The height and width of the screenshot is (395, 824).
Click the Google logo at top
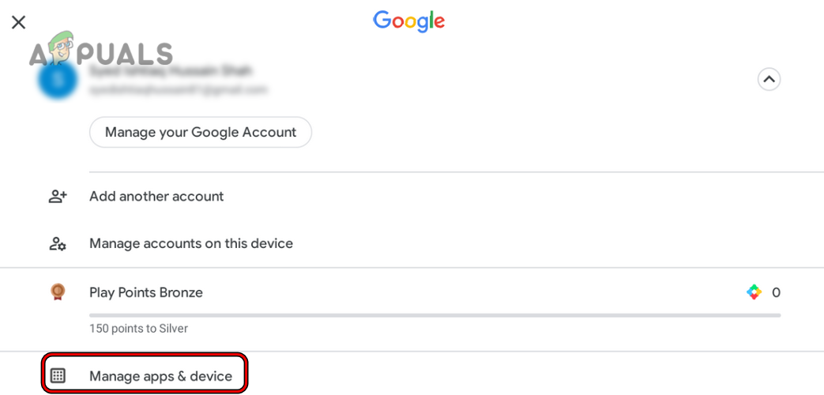pyautogui.click(x=408, y=21)
